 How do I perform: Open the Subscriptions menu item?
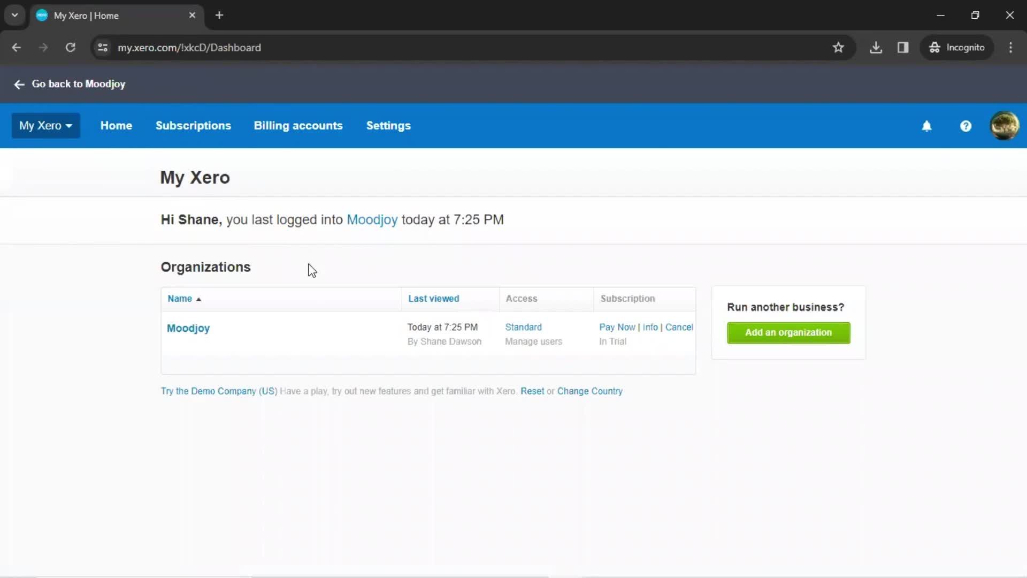193,126
